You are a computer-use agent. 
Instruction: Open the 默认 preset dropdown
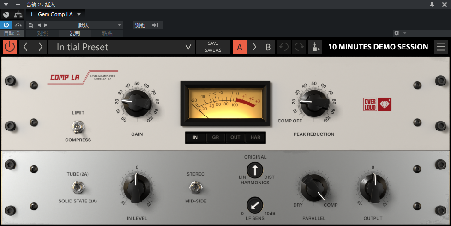tap(86, 25)
